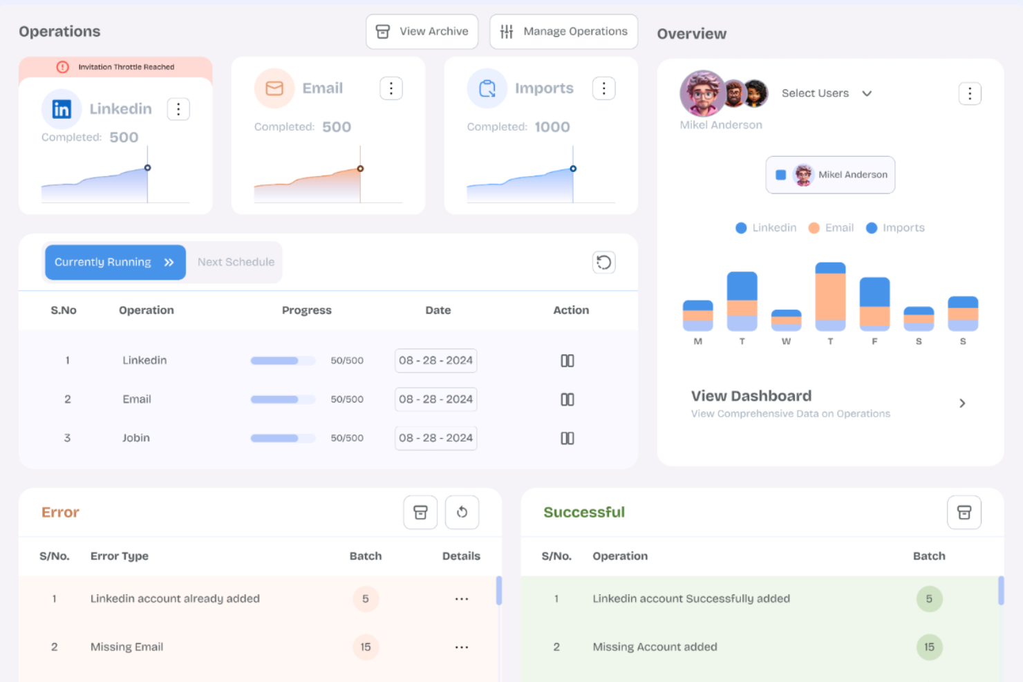Open the Imports card kebab menu
The height and width of the screenshot is (682, 1023).
coord(604,88)
